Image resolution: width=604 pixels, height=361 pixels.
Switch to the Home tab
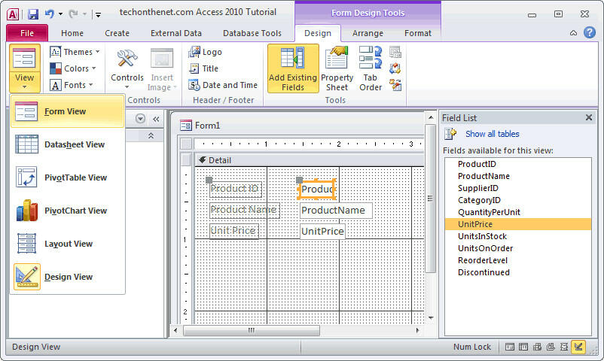(x=72, y=33)
